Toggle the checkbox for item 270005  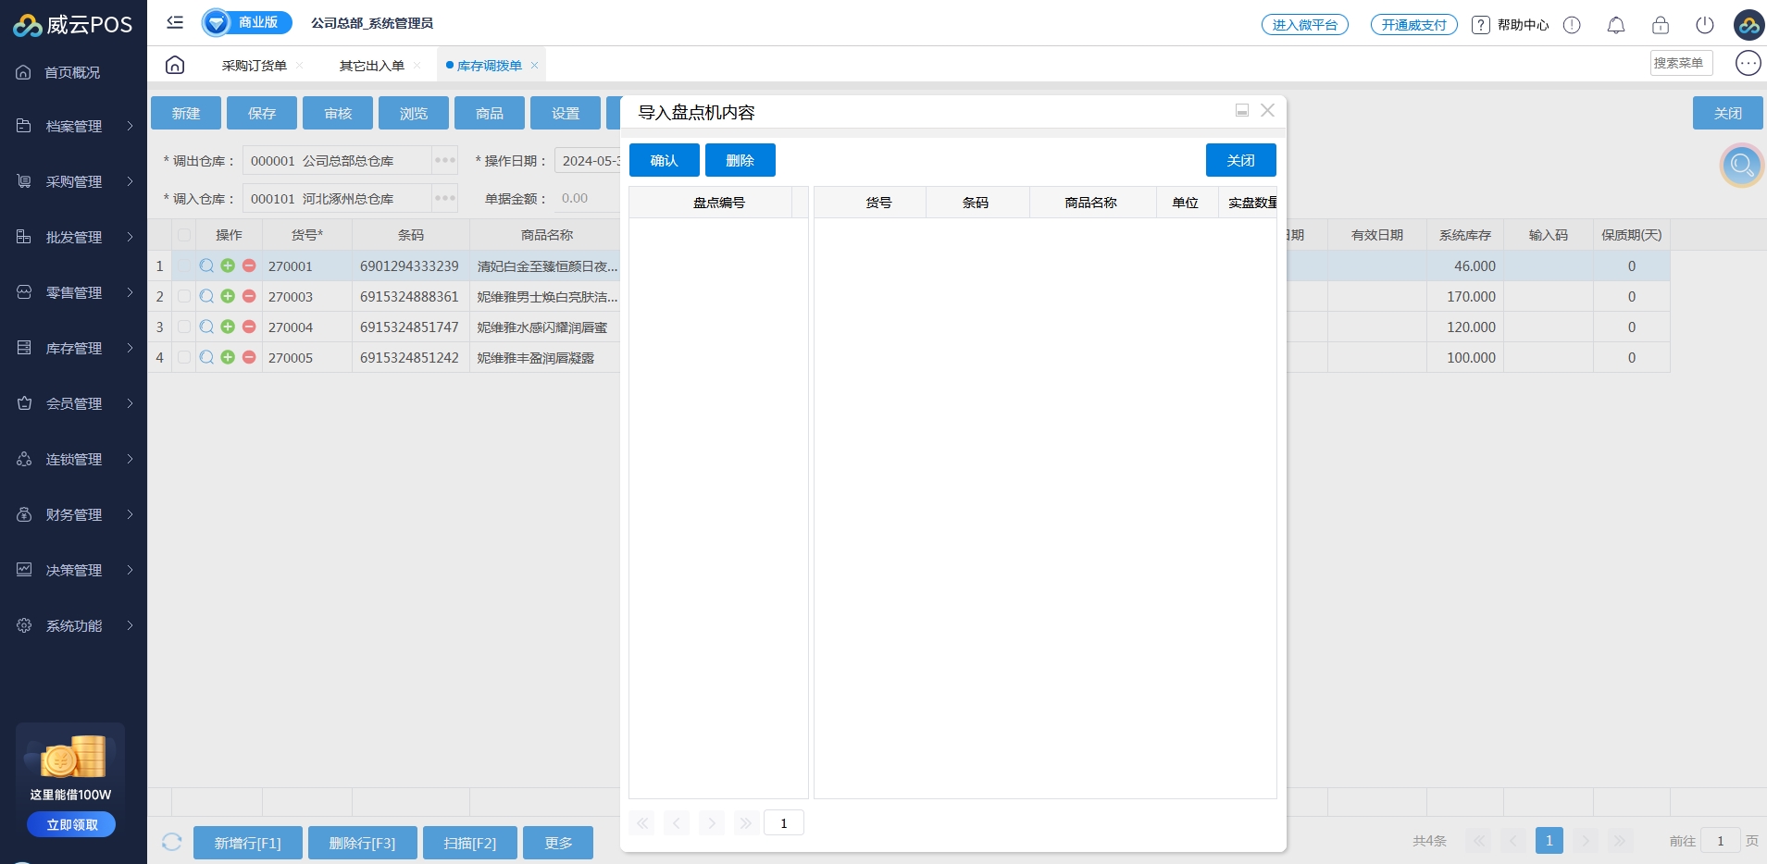pos(184,357)
